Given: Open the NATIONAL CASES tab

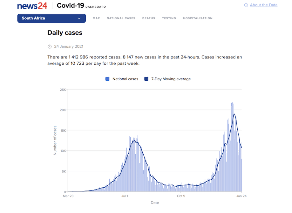Looking at the screenshot, I should coord(121,18).
